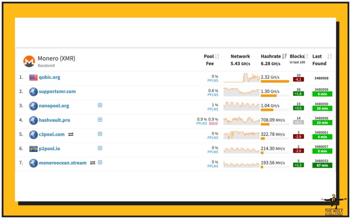
Task: Click the p2p icon beside p2pool.io
Action: point(34,149)
